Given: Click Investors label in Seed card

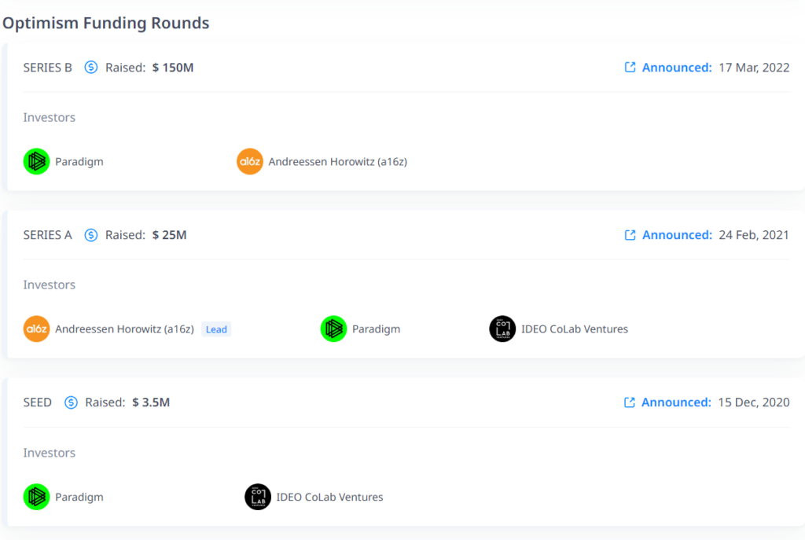Looking at the screenshot, I should tap(50, 452).
